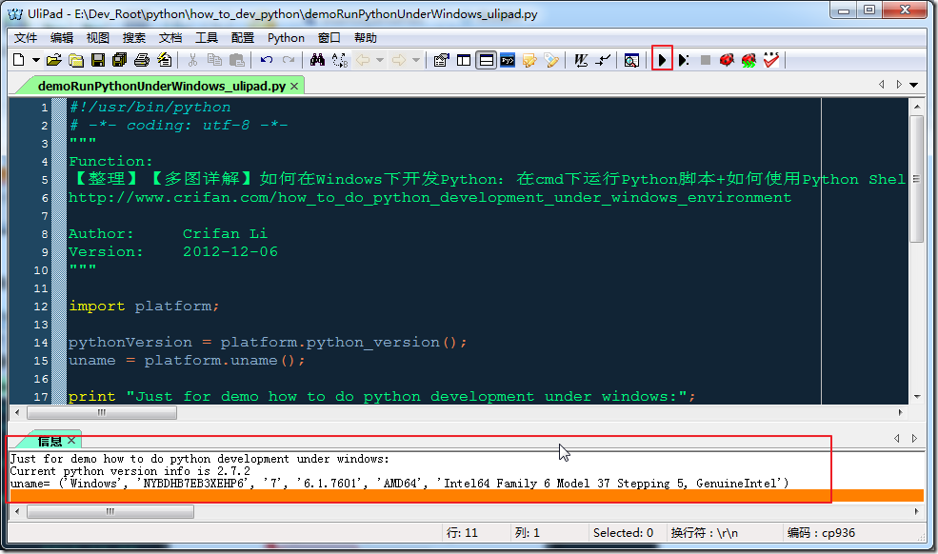Viewport: 938px width, 554px height.
Task: Navigate forward with the right arrow icon
Action: tap(398, 60)
